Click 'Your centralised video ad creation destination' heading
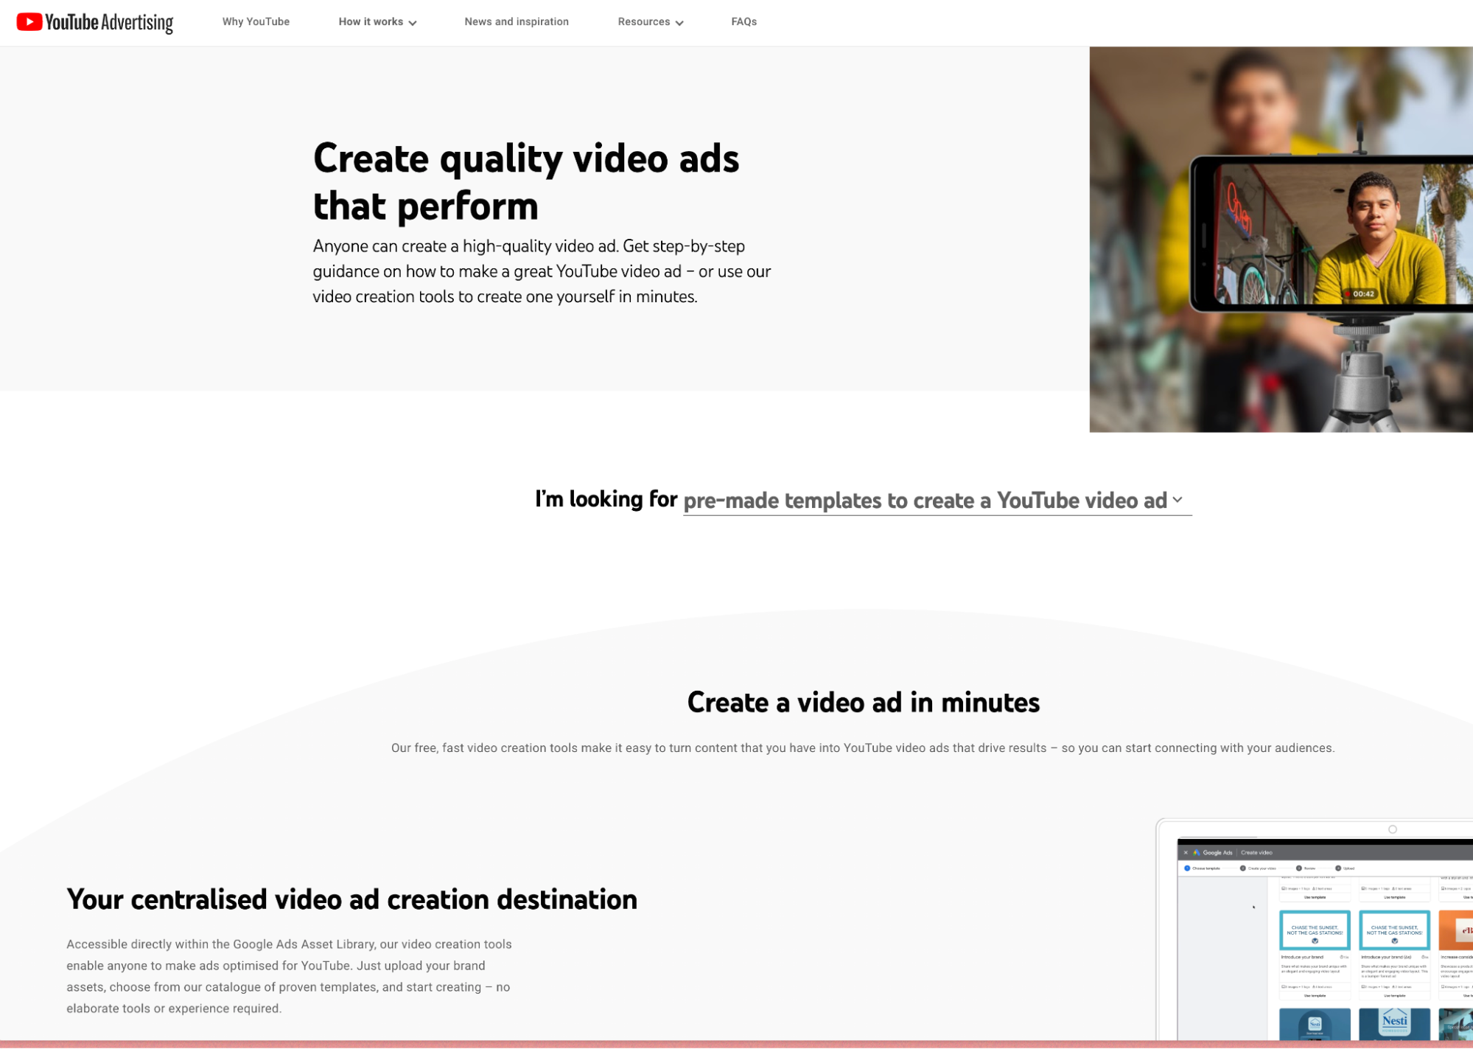The height and width of the screenshot is (1049, 1473). coord(351,899)
